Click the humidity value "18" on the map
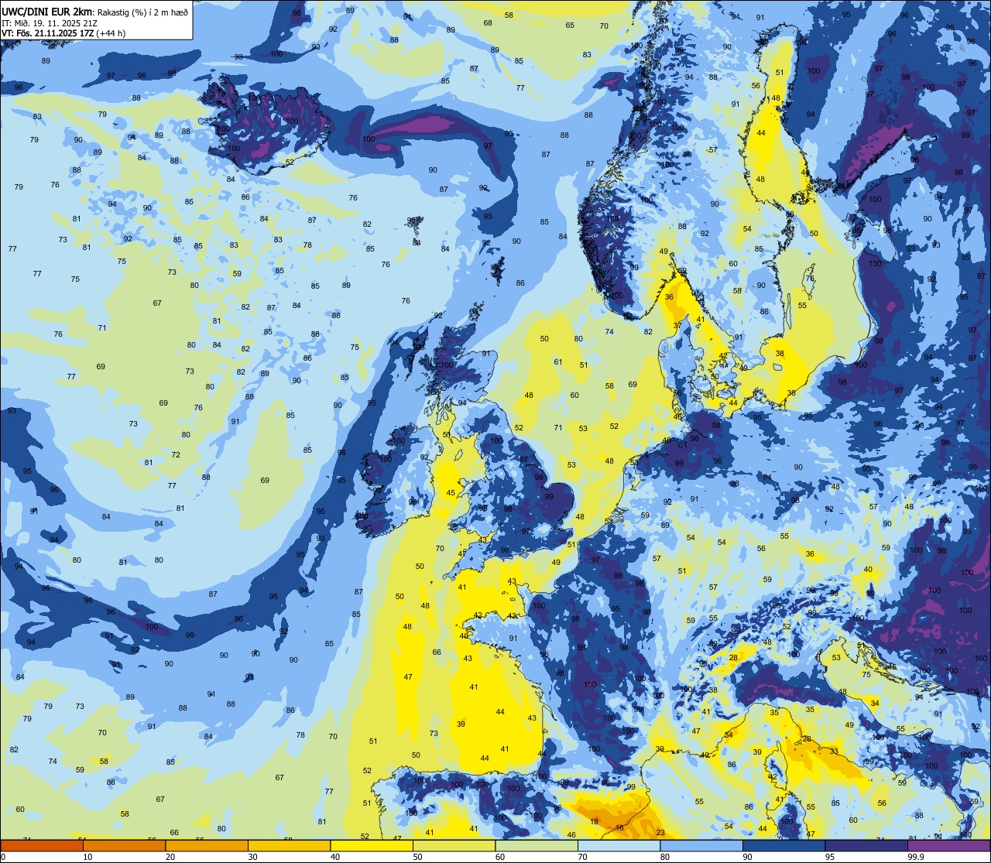This screenshot has height=863, width=991. 595,821
